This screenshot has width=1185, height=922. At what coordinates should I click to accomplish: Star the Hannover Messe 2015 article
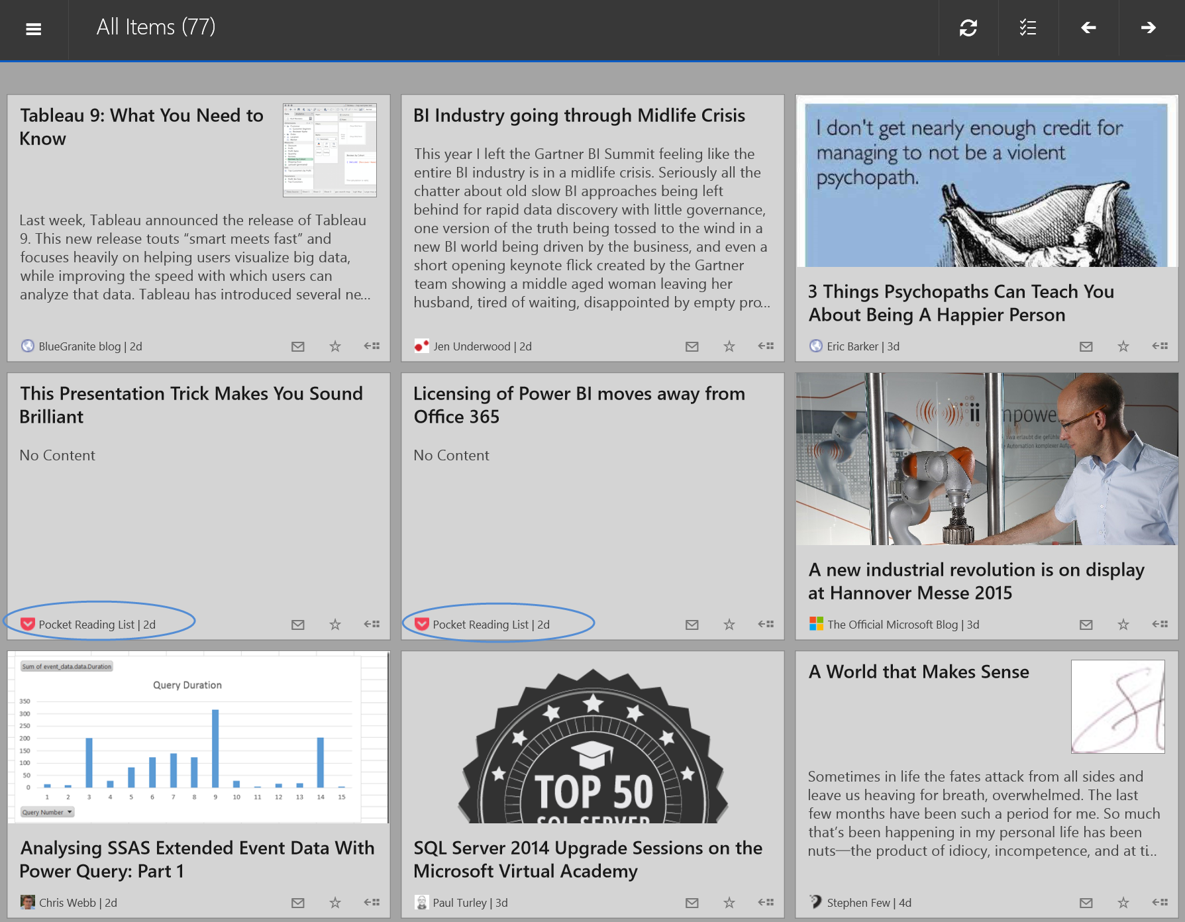(x=1123, y=625)
